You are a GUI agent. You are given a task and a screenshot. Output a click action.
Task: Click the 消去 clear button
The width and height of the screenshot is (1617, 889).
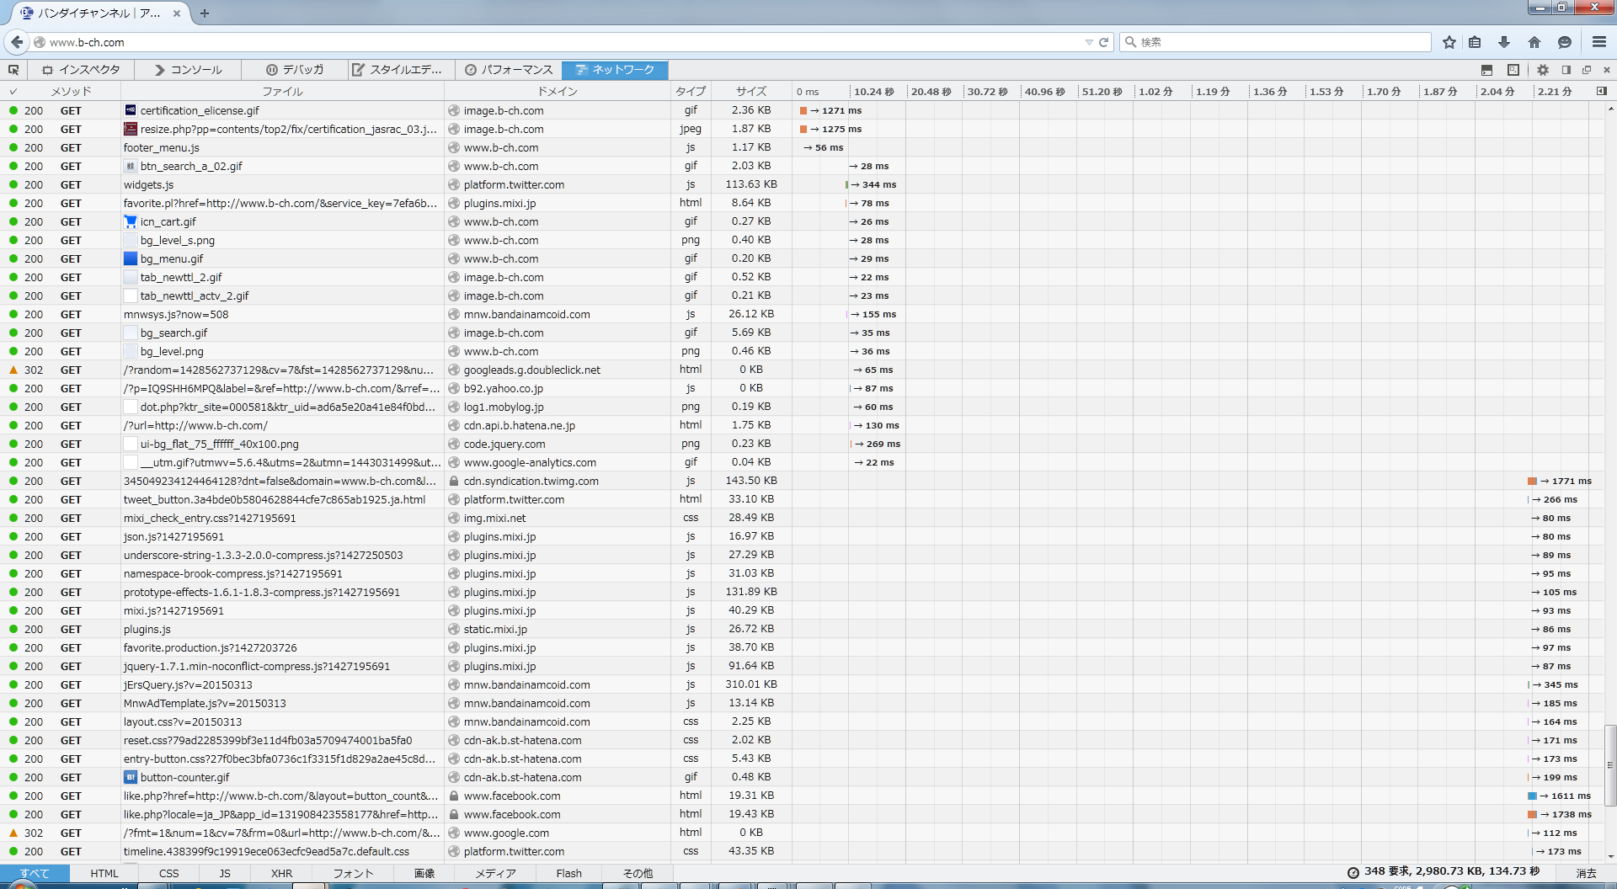(1586, 874)
